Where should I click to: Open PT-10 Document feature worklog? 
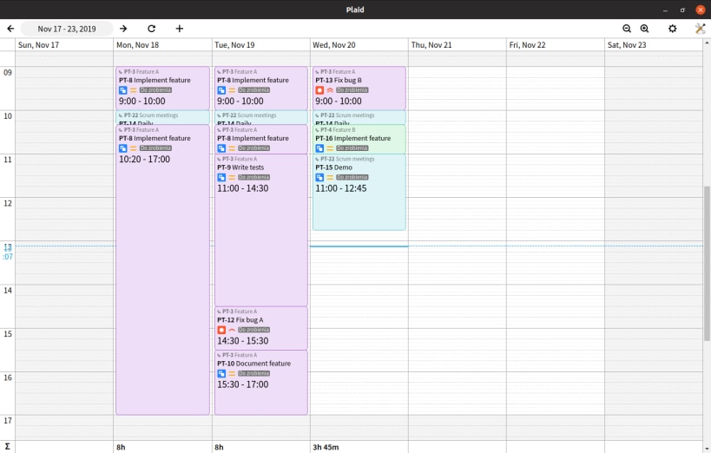(x=260, y=382)
